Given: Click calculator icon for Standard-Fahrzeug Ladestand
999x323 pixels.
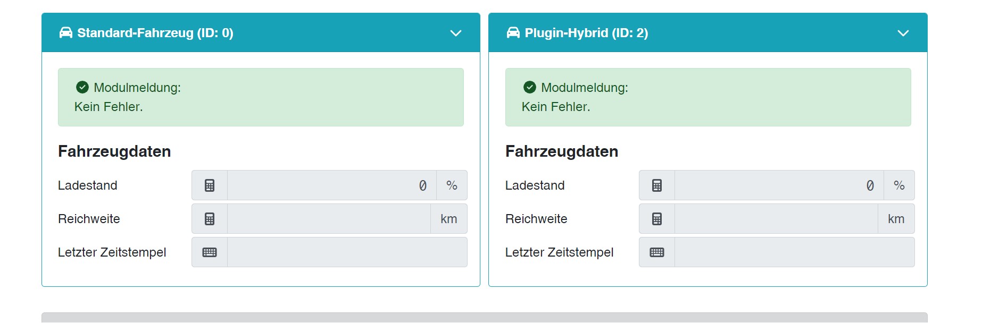Looking at the screenshot, I should 210,185.
